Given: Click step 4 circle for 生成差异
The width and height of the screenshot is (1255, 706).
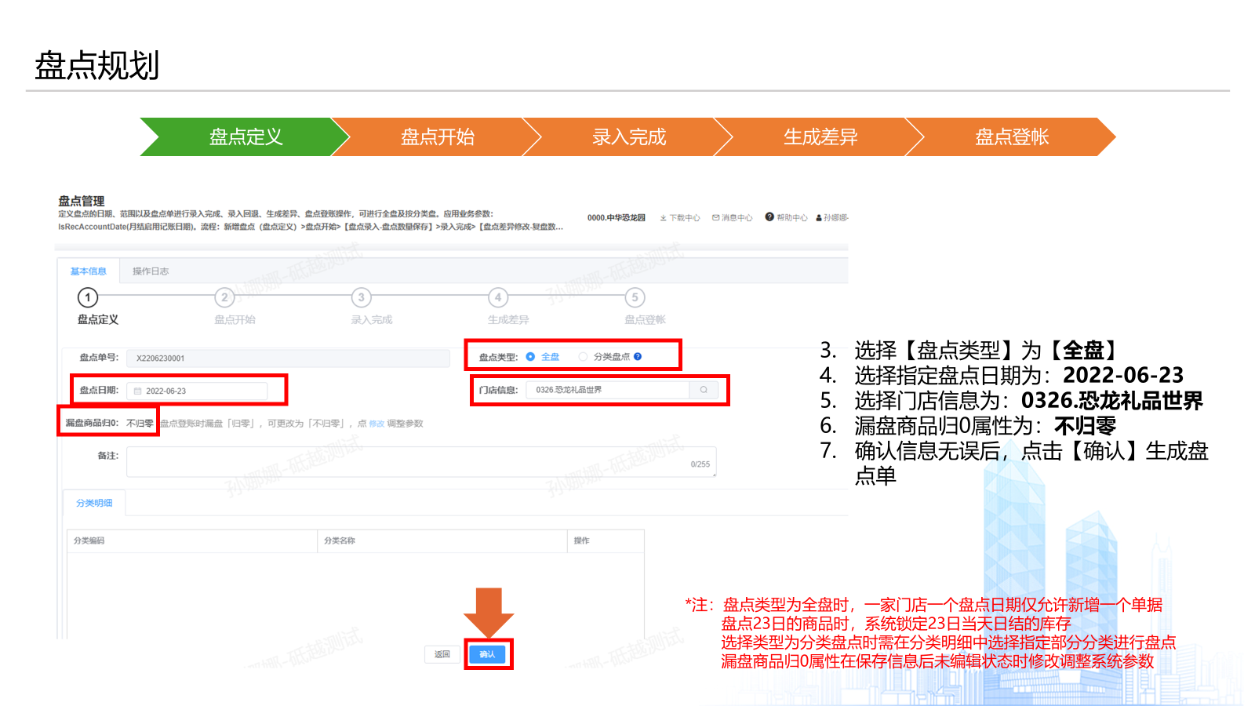Looking at the screenshot, I should [x=498, y=297].
